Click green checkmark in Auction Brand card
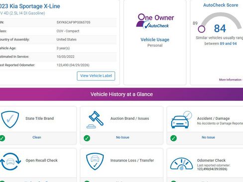Screen dimensions: 243x182 pyautogui.click(x=87, y=138)
